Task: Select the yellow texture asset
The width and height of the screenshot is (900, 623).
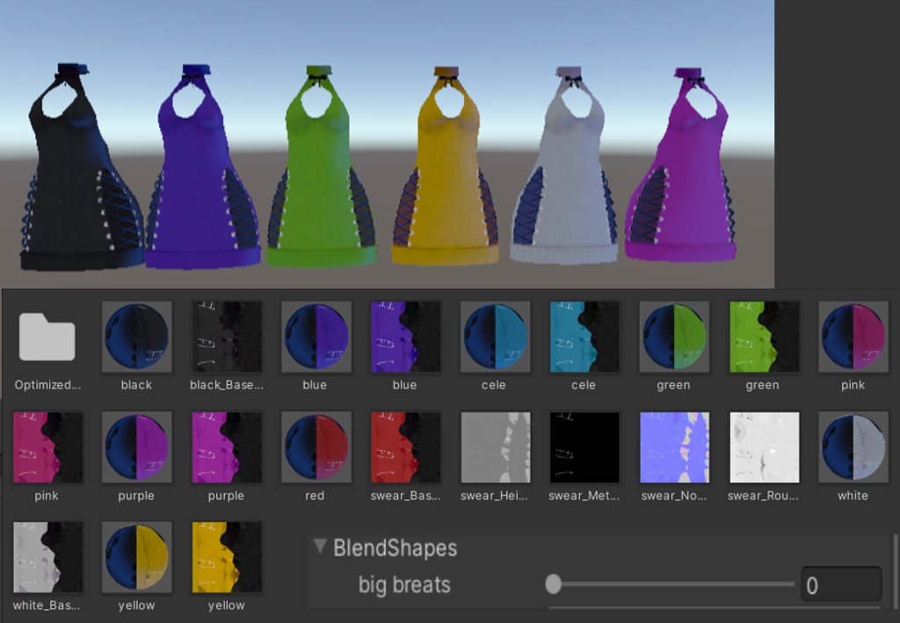Action: click(226, 557)
